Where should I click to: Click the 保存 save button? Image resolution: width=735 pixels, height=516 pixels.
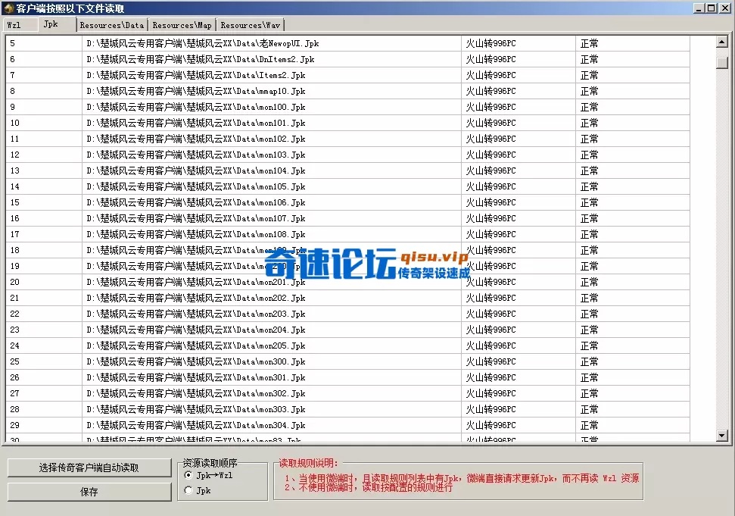[x=89, y=491]
